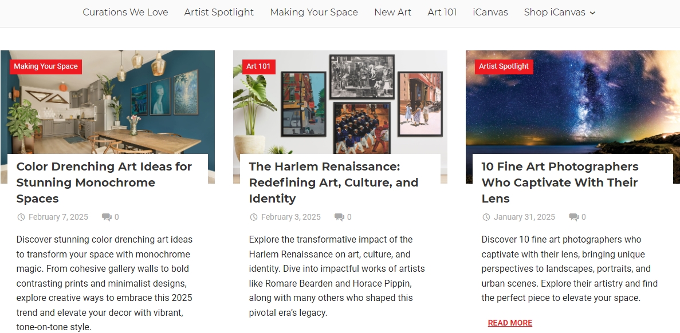Open the Artist Spotlight navigation item
This screenshot has height=333, width=680.
click(219, 12)
